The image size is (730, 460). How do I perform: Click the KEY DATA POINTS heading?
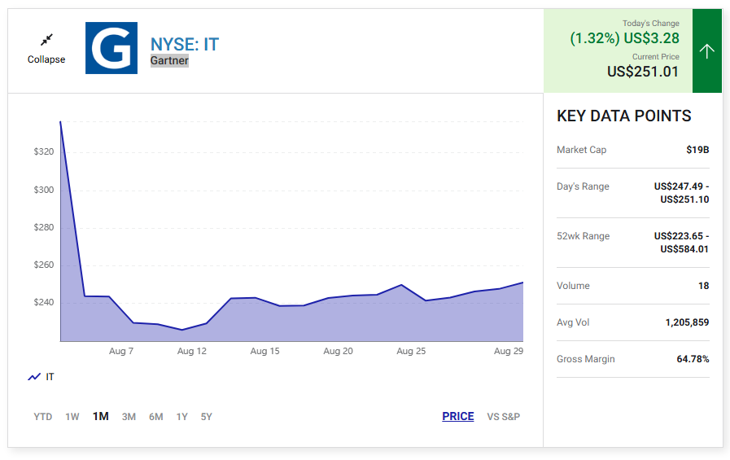click(x=624, y=116)
